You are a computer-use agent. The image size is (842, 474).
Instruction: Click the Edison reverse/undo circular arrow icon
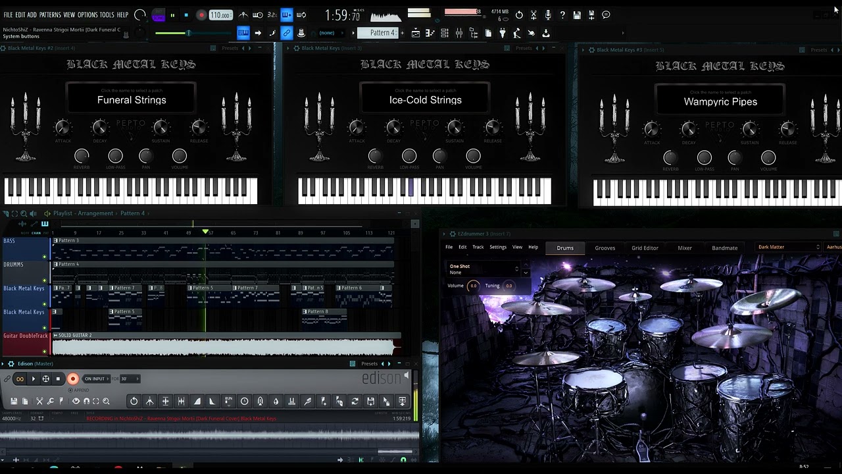click(x=134, y=401)
